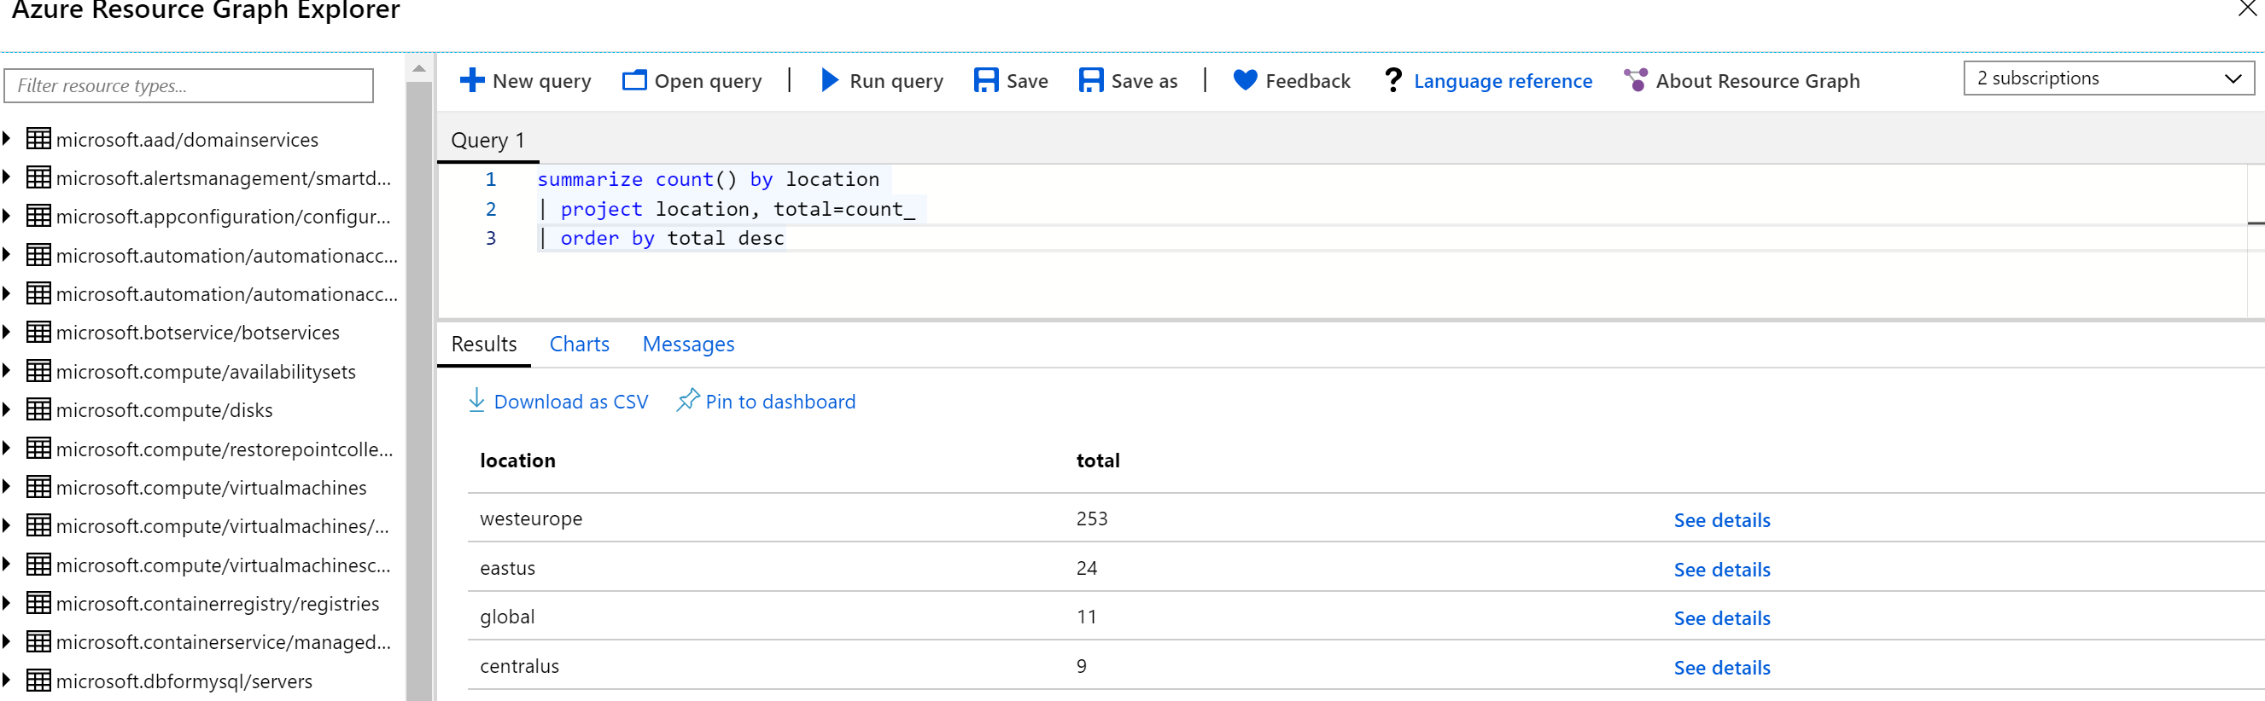Click 'summarize count() by location' query line
The image size is (2265, 701).
click(x=708, y=179)
